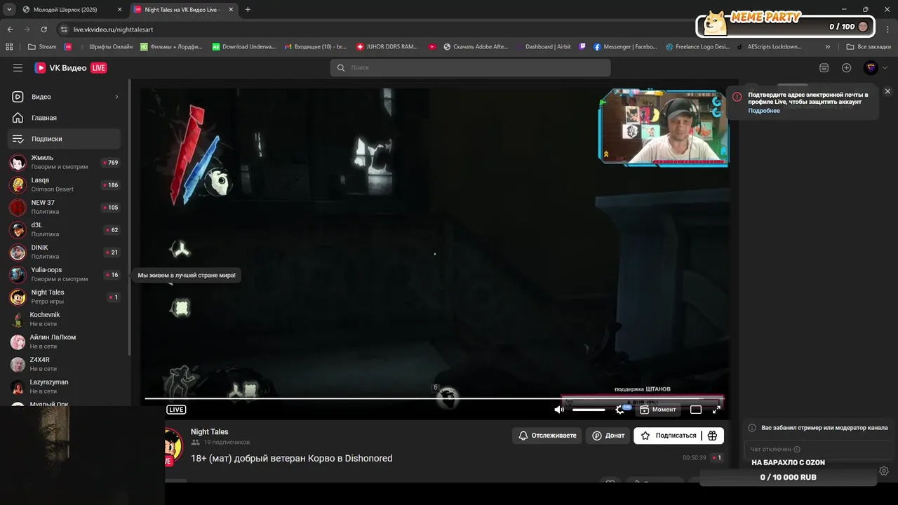Viewport: 898px width, 505px height.
Task: Open the tab search dropdown arrow
Action: pyautogui.click(x=8, y=10)
